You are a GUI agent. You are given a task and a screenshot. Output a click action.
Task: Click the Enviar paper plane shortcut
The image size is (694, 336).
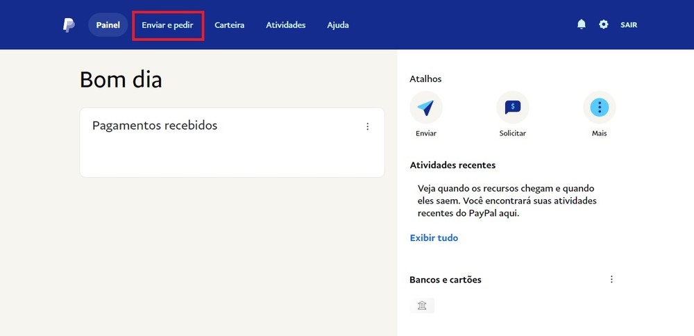426,108
